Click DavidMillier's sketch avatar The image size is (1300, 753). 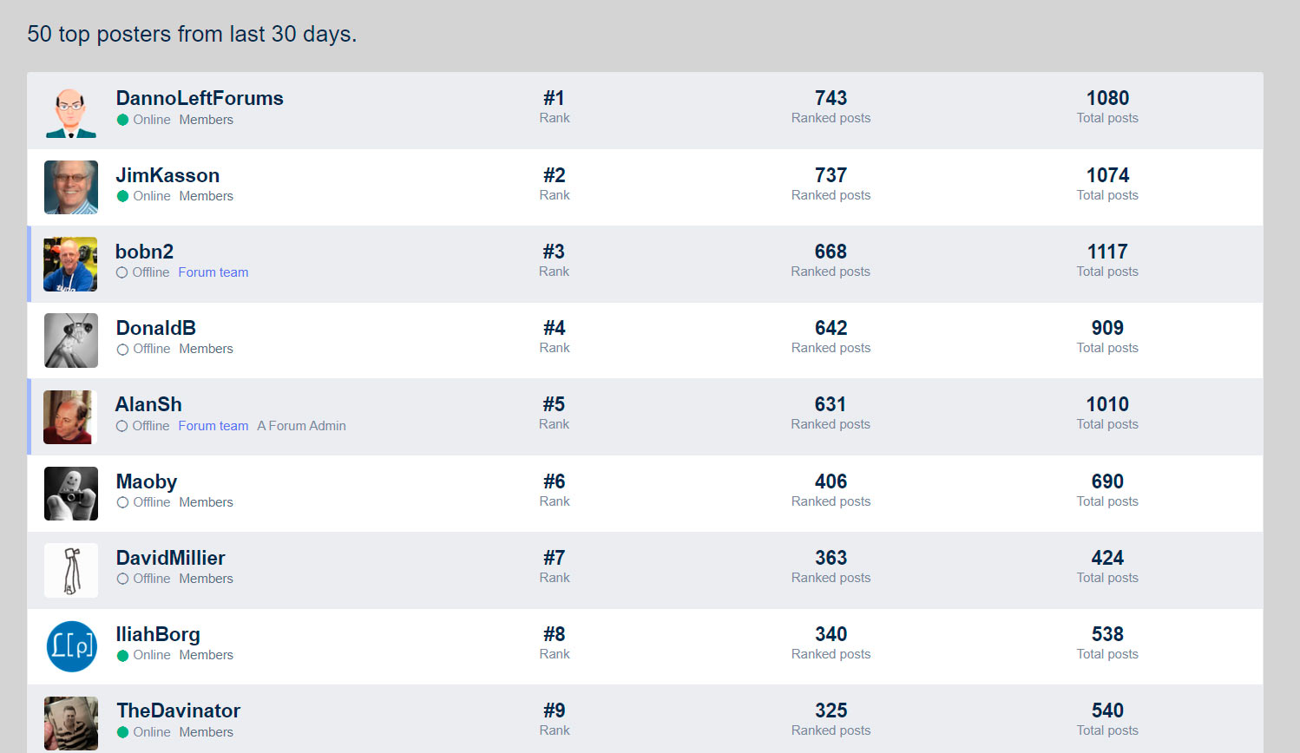pyautogui.click(x=71, y=570)
